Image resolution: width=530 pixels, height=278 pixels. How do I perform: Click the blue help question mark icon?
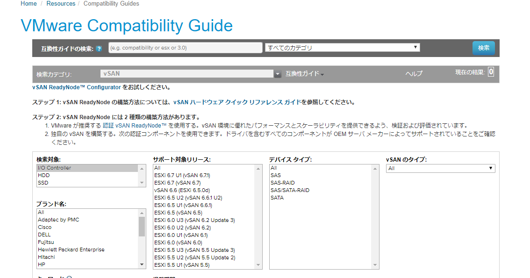99,48
